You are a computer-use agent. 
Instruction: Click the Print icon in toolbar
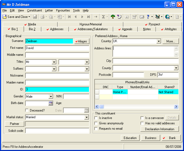tap(42, 17)
